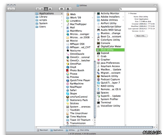This screenshot has height=135, width=164.
Task: Click the Console app icon
Action: (x=98, y=43)
